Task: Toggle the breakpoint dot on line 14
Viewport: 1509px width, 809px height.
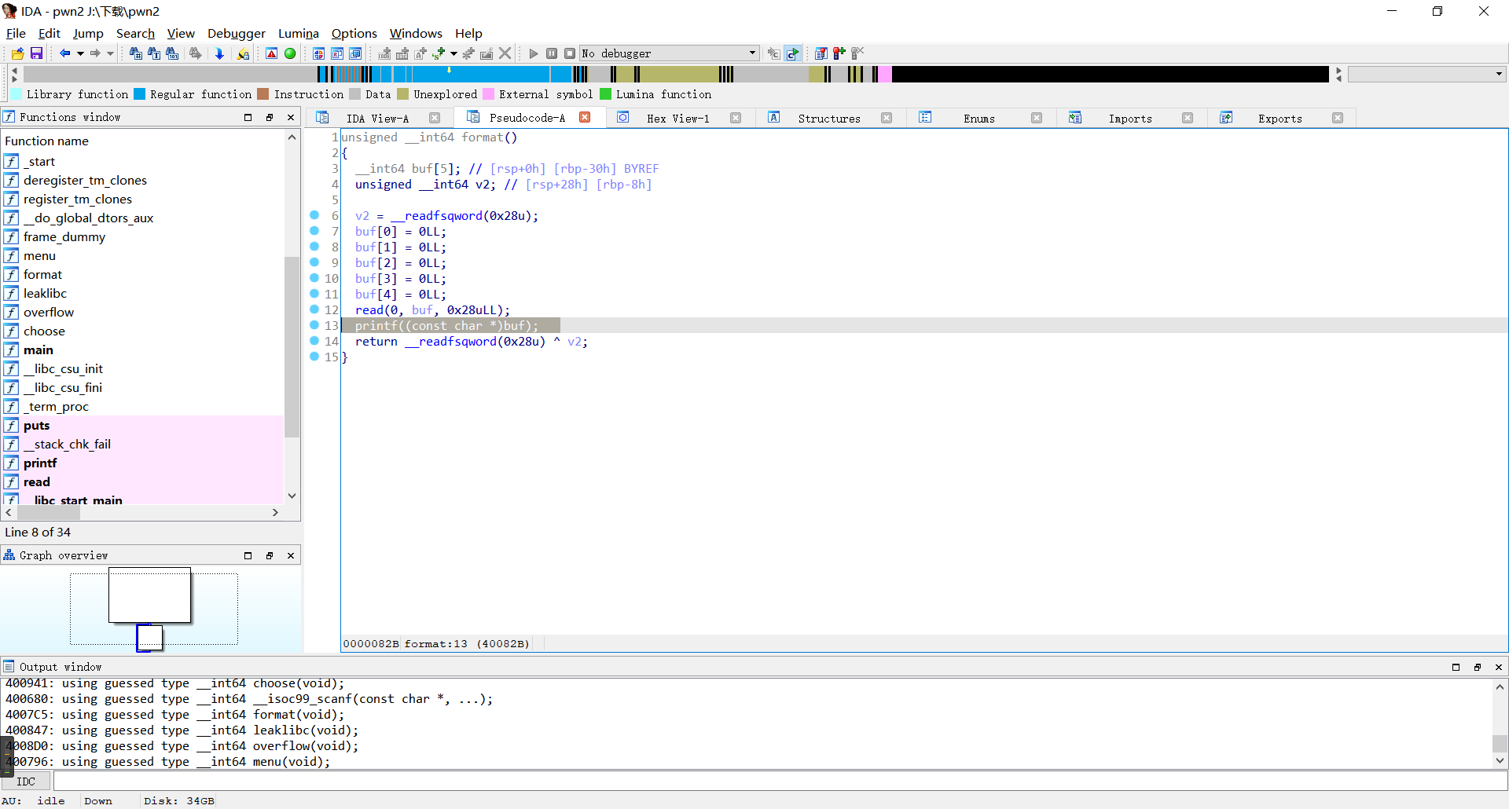Action: (x=314, y=341)
